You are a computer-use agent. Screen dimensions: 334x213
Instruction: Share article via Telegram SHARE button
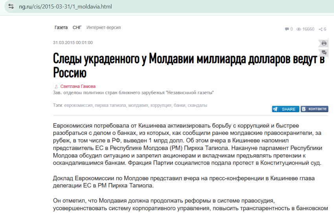[285, 109]
